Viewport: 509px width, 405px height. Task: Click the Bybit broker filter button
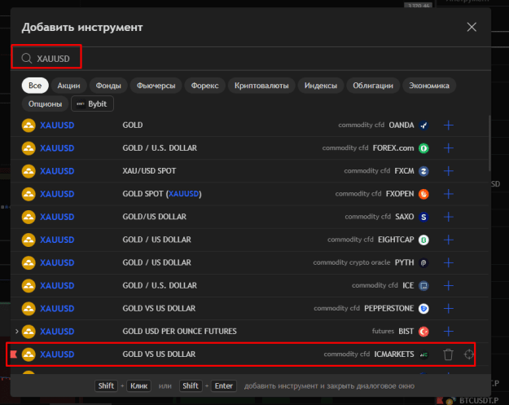point(93,104)
